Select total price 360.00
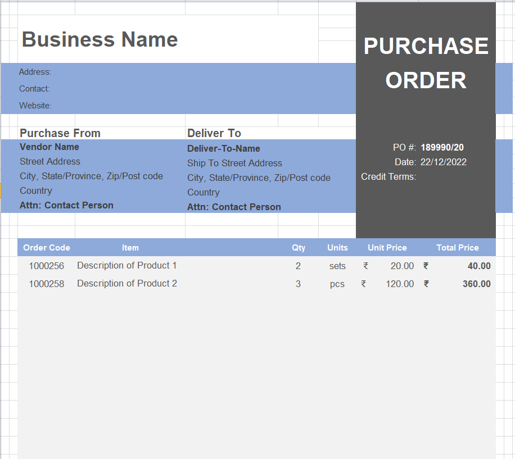The width and height of the screenshot is (515, 459). click(477, 284)
